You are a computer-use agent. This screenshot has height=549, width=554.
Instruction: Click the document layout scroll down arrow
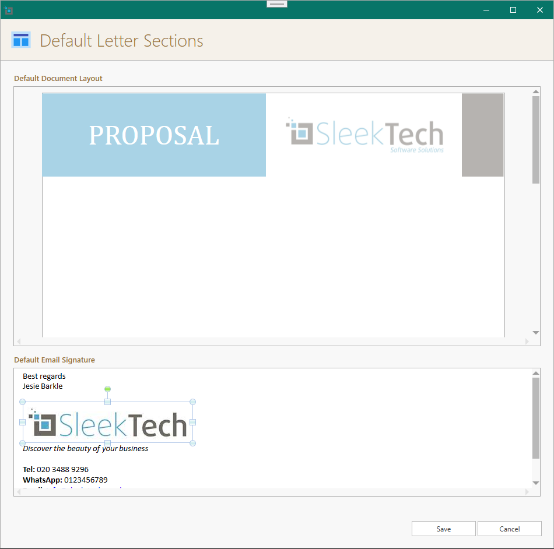535,333
